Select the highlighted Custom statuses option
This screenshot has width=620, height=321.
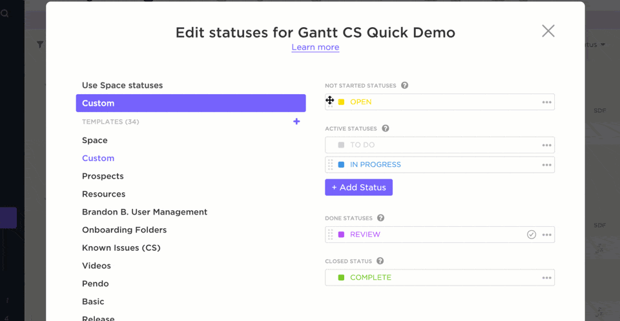(x=191, y=103)
